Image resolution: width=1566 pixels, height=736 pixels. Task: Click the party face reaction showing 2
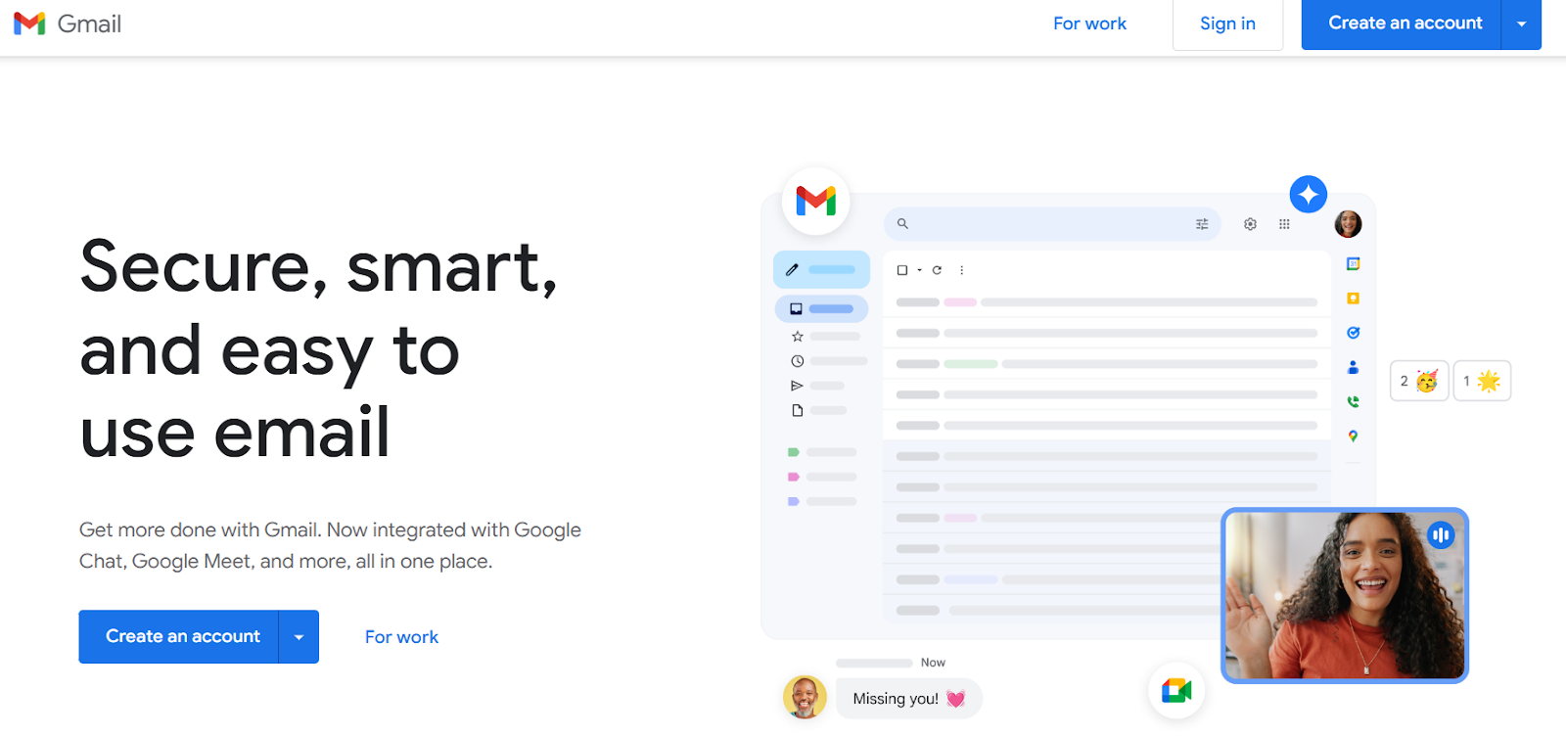point(1419,381)
